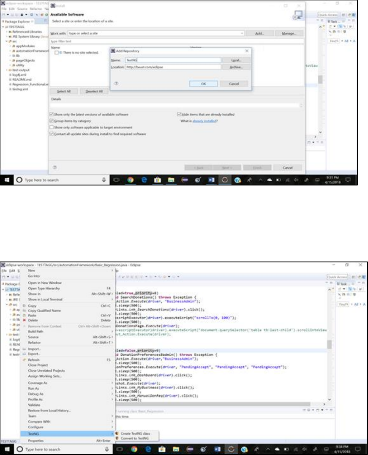Click the Manage... button

(x=289, y=33)
